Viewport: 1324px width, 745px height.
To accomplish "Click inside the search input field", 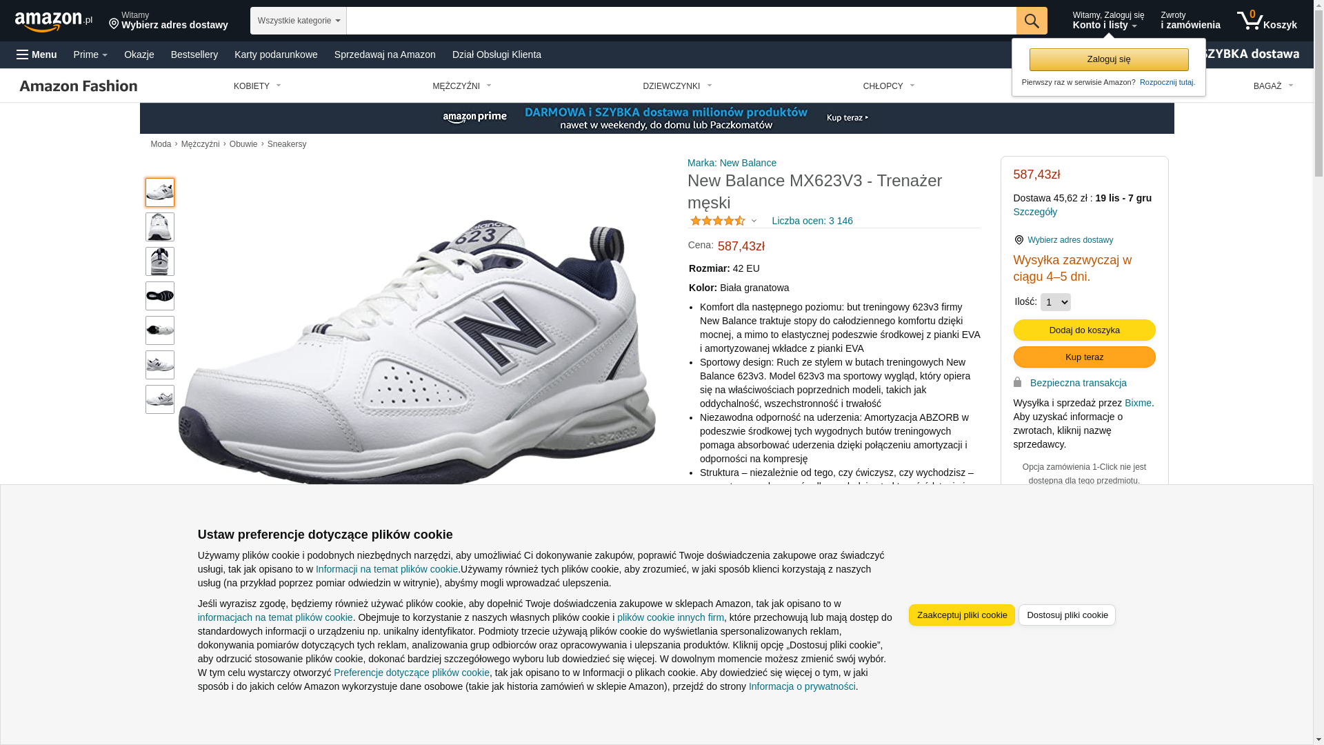I will coord(681,21).
